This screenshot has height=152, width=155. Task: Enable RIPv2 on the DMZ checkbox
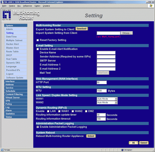point(86,111)
